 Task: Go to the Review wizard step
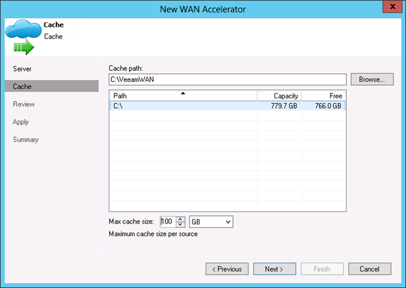click(24, 104)
